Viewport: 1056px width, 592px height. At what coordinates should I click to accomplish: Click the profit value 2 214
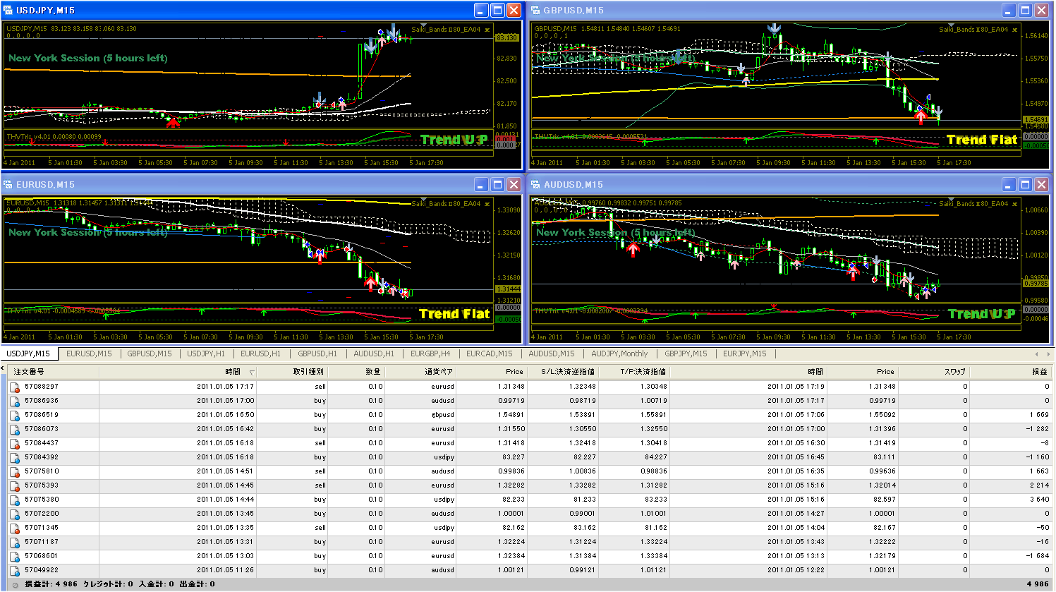[1038, 485]
